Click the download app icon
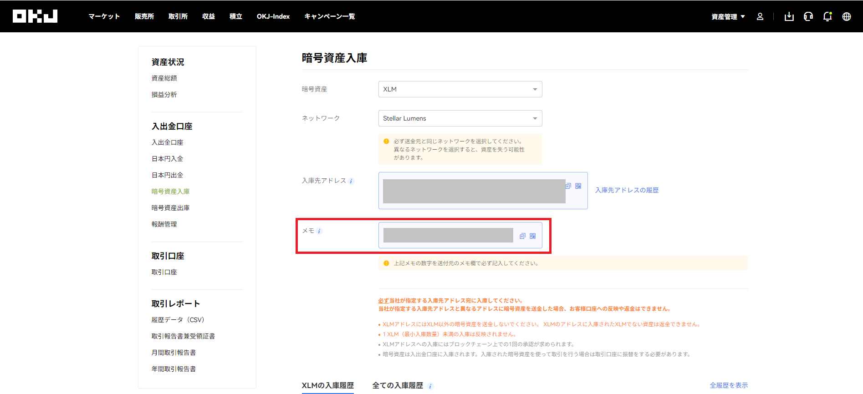The image size is (863, 394). (x=789, y=16)
